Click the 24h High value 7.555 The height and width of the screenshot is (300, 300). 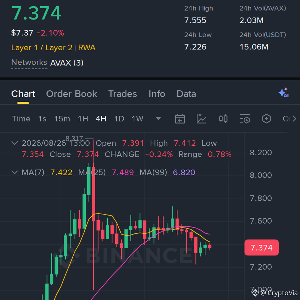pyautogui.click(x=195, y=20)
